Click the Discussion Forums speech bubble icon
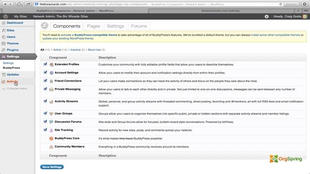Screen dimensions: 310x174 point(51,122)
